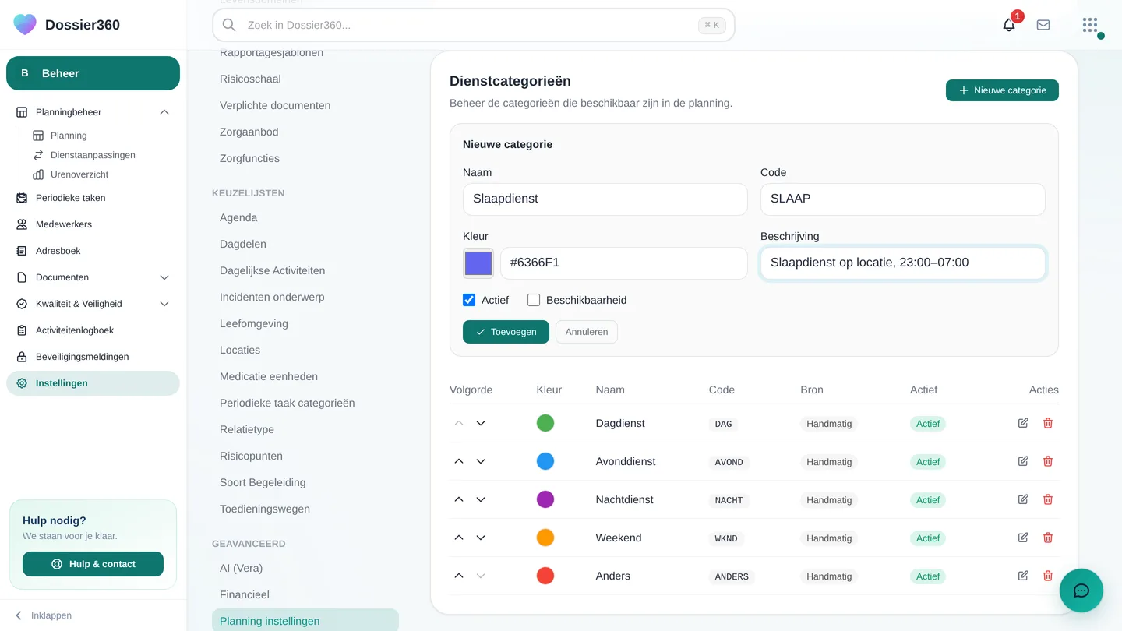Image resolution: width=1122 pixels, height=631 pixels.
Task: Move Weekend up in order
Action: pos(459,538)
